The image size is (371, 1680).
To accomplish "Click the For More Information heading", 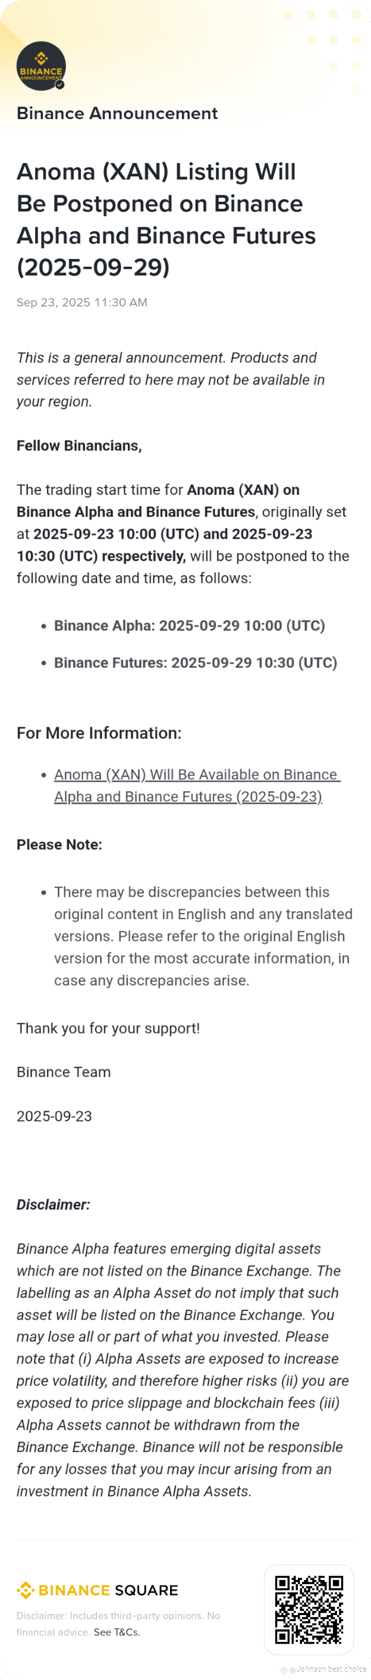I will tap(99, 733).
